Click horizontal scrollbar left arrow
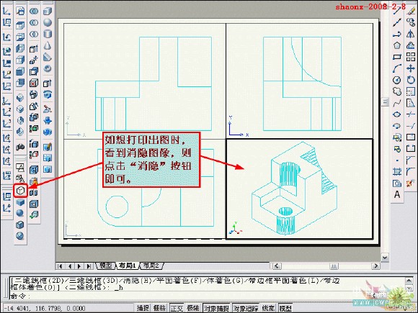 (277, 266)
